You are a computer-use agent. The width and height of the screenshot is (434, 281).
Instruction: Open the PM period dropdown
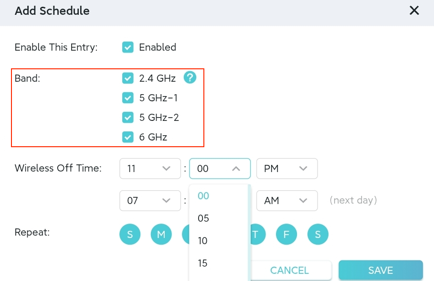click(287, 168)
